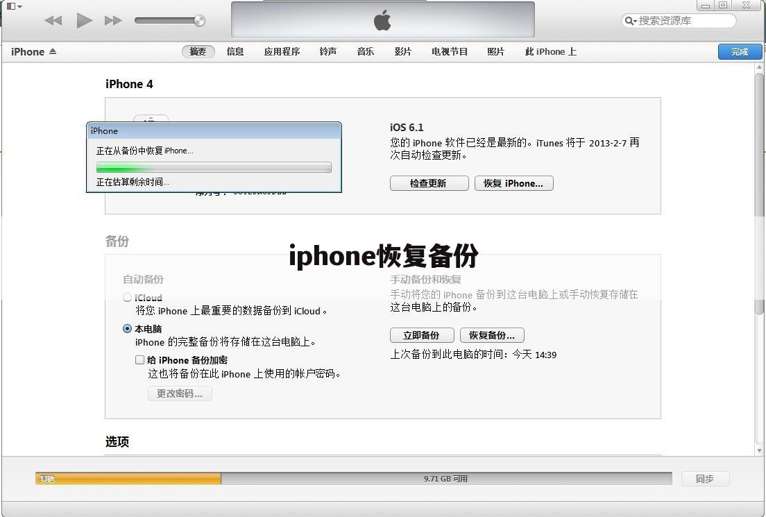Click the scrollbar up arrow
766x517 pixels.
coord(758,67)
